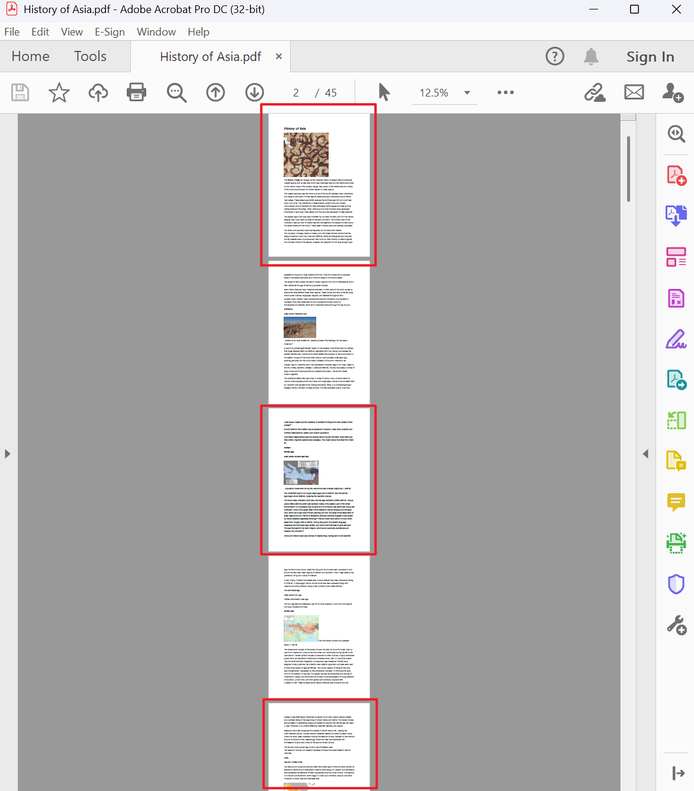Go to previous page arrow
This screenshot has width=694, height=791.
(216, 92)
